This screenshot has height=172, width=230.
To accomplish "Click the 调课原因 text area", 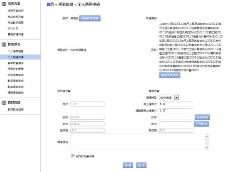I will pyautogui.click(x=139, y=142).
